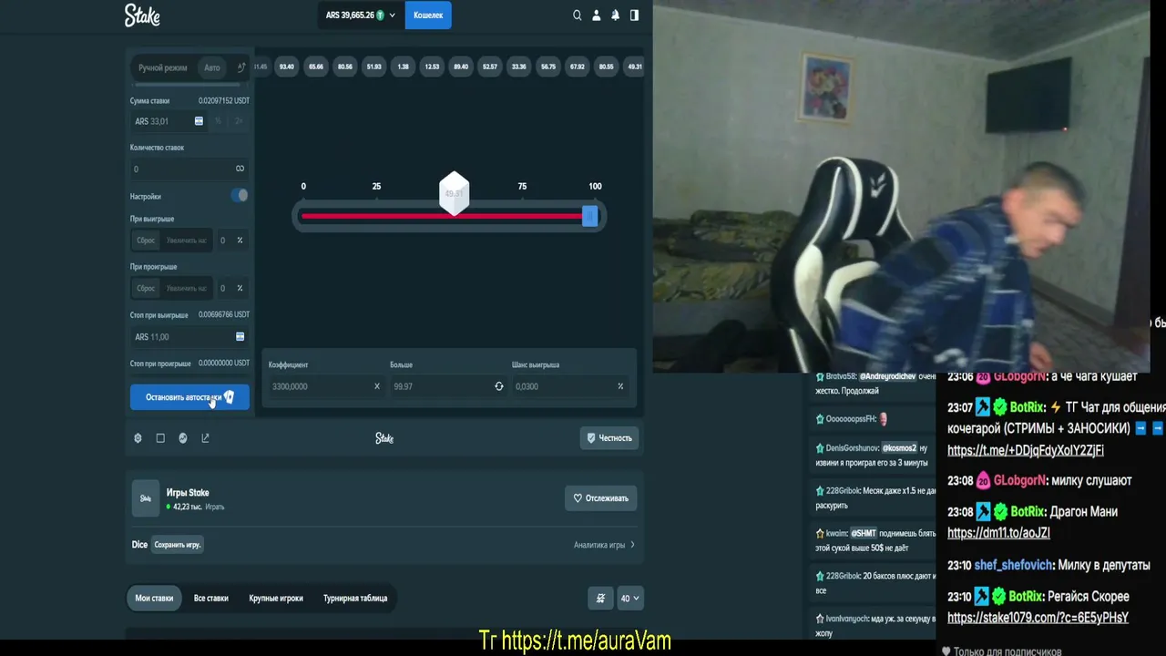This screenshot has width=1166, height=656.
Task: Select the Мои ставки tab
Action: tap(154, 599)
